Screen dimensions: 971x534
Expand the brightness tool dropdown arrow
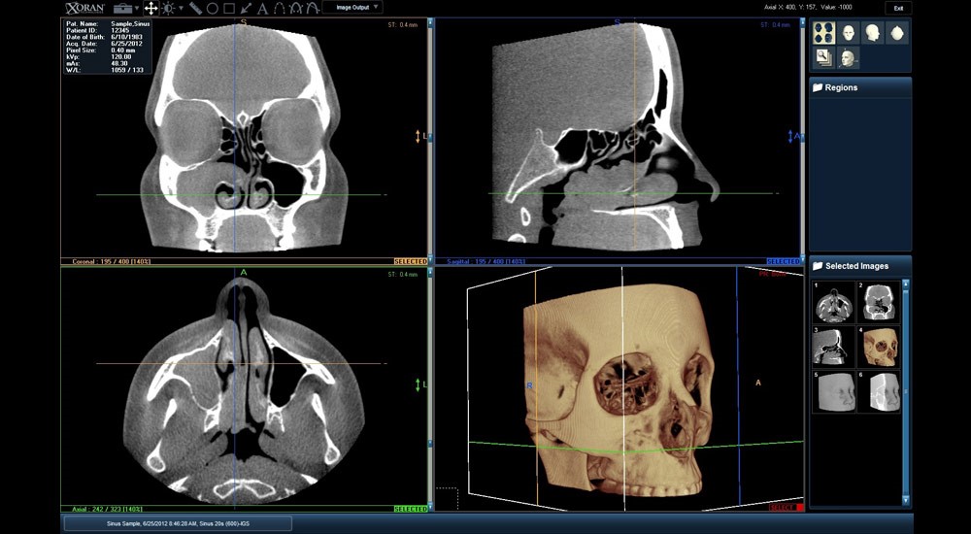coord(181,8)
